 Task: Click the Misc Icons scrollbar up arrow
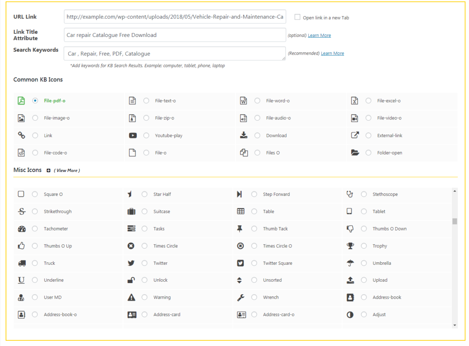click(x=455, y=191)
